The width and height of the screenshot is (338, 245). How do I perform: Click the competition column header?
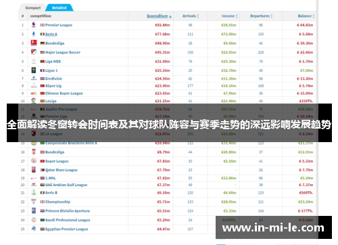(x=41, y=16)
